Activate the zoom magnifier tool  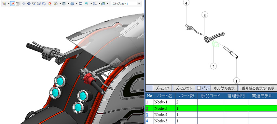(34, 4)
